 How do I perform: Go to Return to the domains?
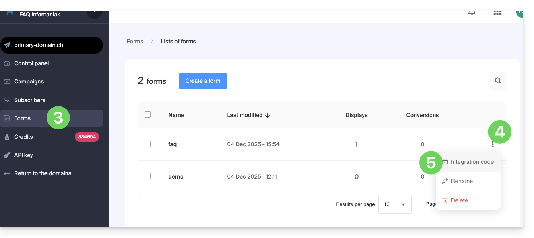click(42, 173)
